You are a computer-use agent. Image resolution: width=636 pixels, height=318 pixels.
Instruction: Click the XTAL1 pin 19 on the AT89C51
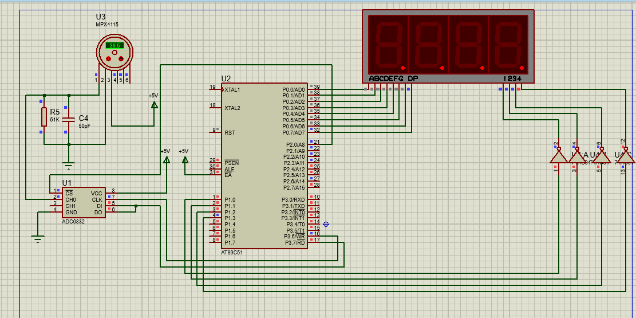pos(216,89)
